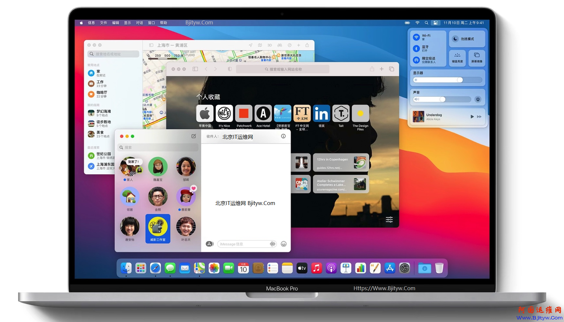Screen dimensions: 564x322
Task: Open the iMessage apps button
Action: coord(209,244)
